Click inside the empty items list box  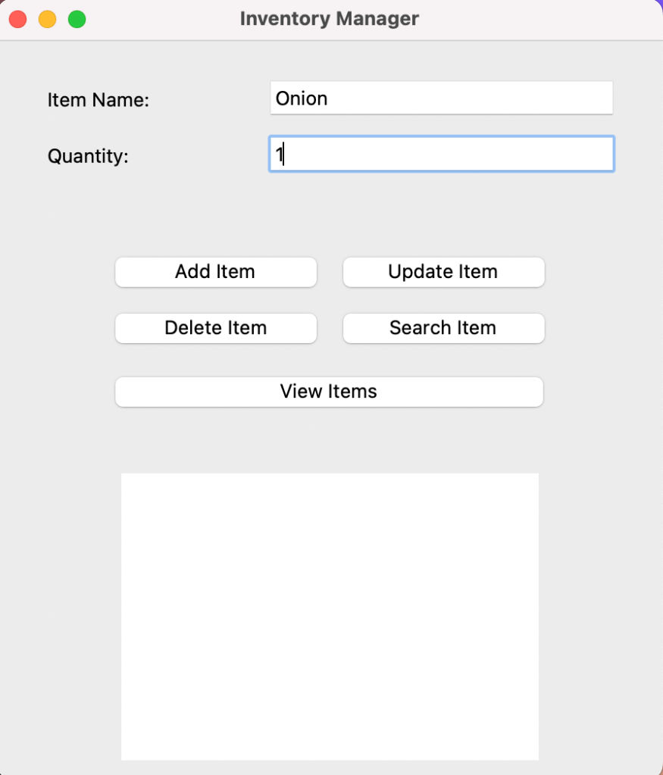click(x=330, y=616)
